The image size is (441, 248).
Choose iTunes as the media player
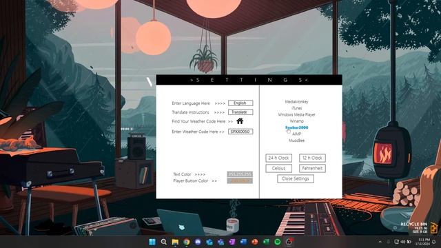[x=296, y=108]
